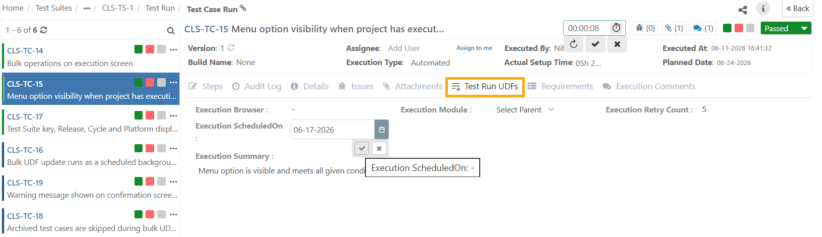Screen dimensions: 822x237
Task: Open the info icon in header
Action: pyautogui.click(x=763, y=9)
